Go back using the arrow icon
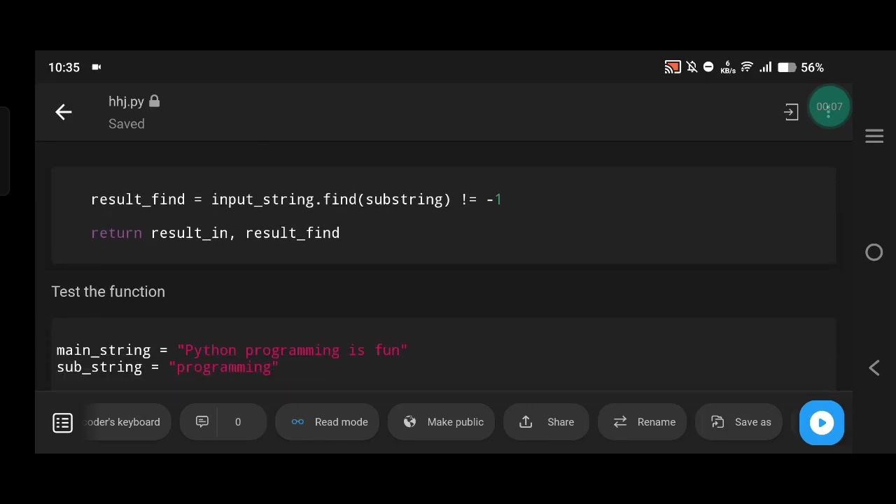 [x=64, y=112]
